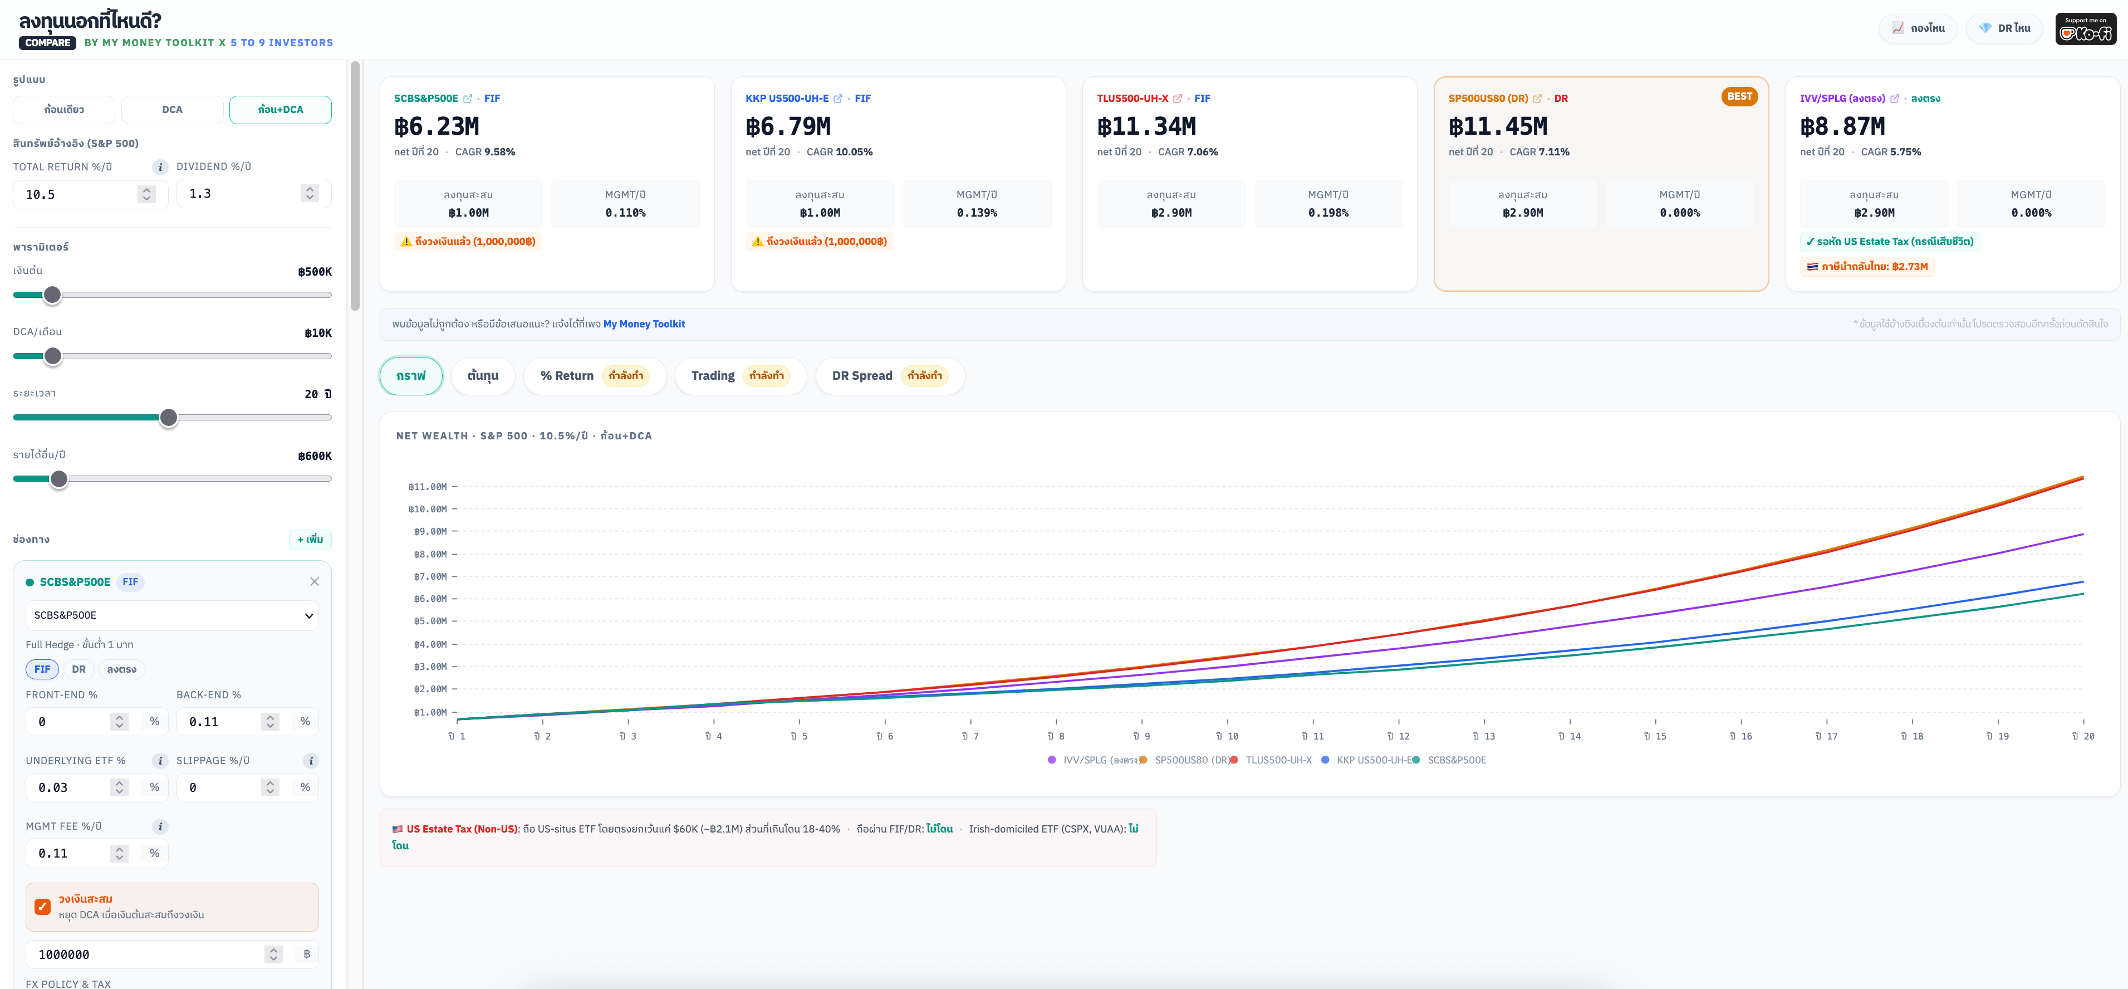
Task: Open the My Money Toolkit link
Action: (644, 324)
